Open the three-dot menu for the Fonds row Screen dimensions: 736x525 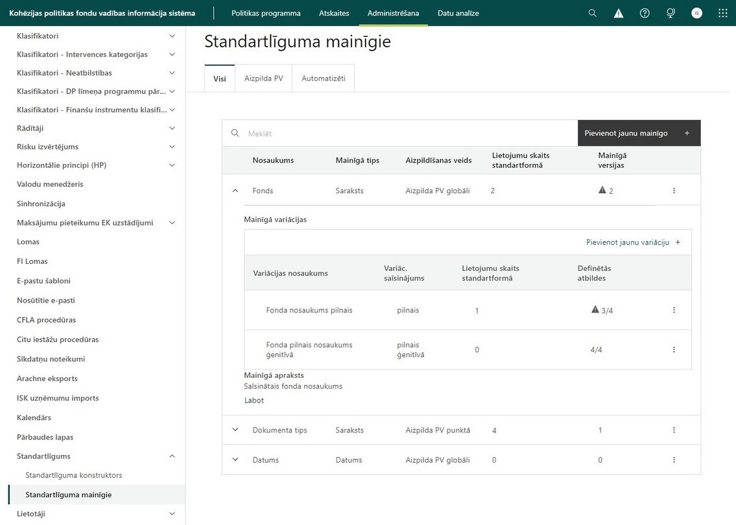click(674, 191)
